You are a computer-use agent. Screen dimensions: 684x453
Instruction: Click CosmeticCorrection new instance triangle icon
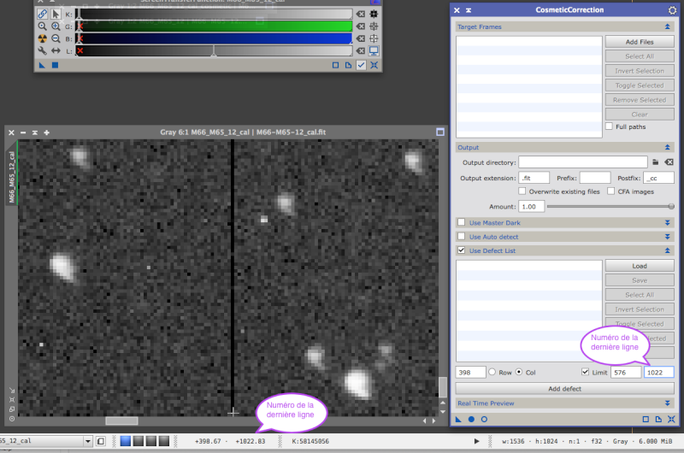coord(458,420)
